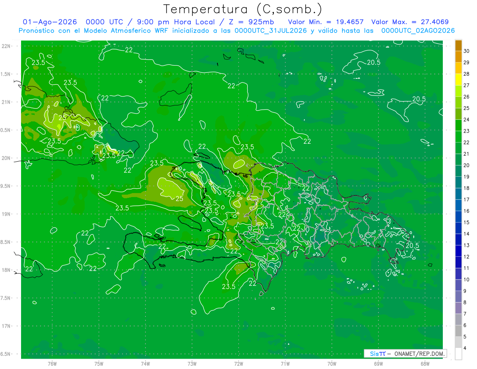The width and height of the screenshot is (477, 369).
Task: Click the "17" label on color scale
Action: tap(467, 200)
